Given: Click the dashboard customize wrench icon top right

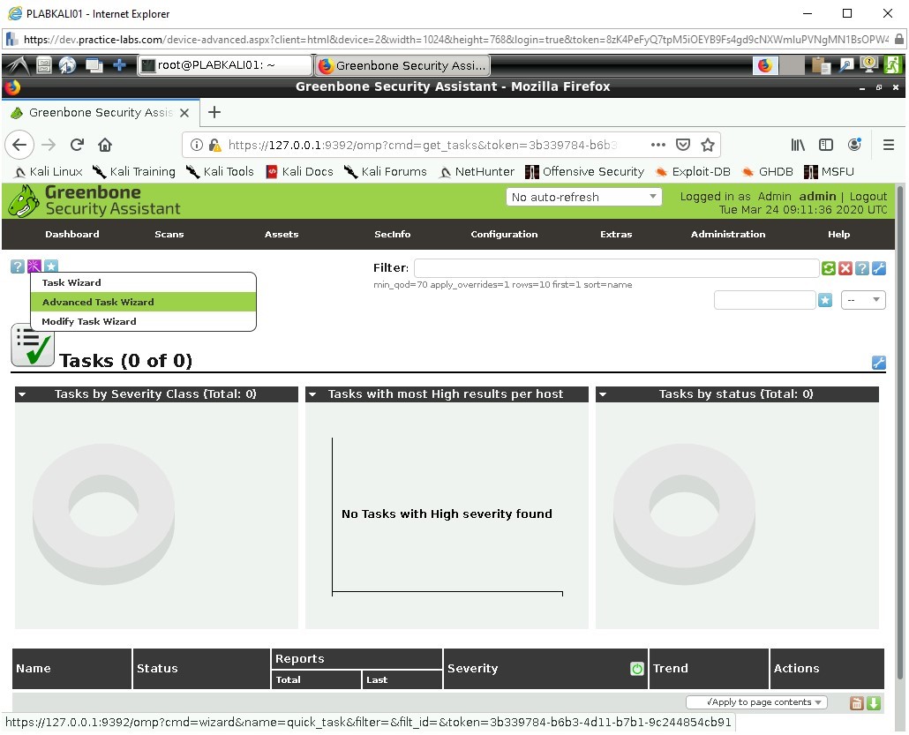Looking at the screenshot, I should (x=879, y=363).
